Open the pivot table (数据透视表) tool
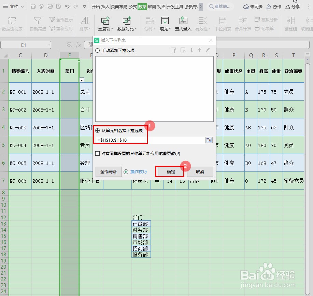The width and height of the screenshot is (313, 296). 12,24
